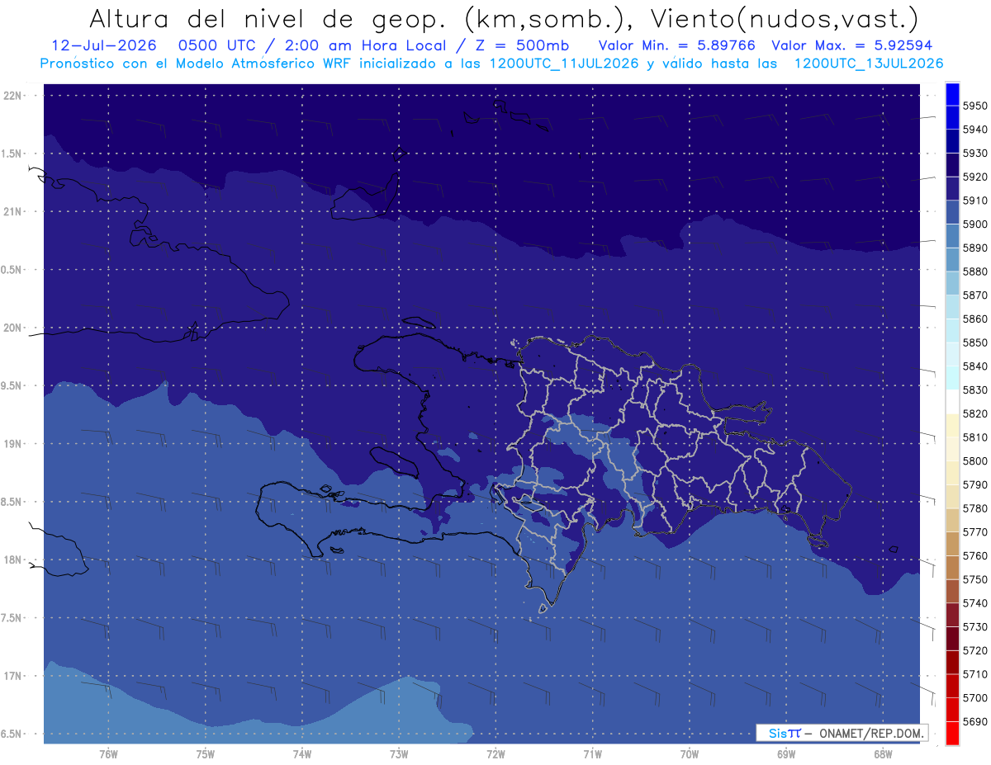Click legend value 5820

[x=974, y=413]
